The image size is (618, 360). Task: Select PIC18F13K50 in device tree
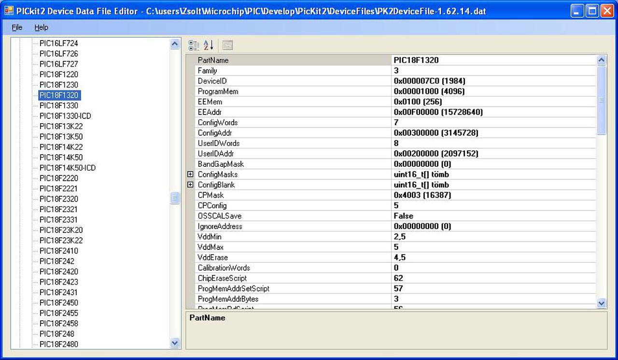click(x=61, y=137)
